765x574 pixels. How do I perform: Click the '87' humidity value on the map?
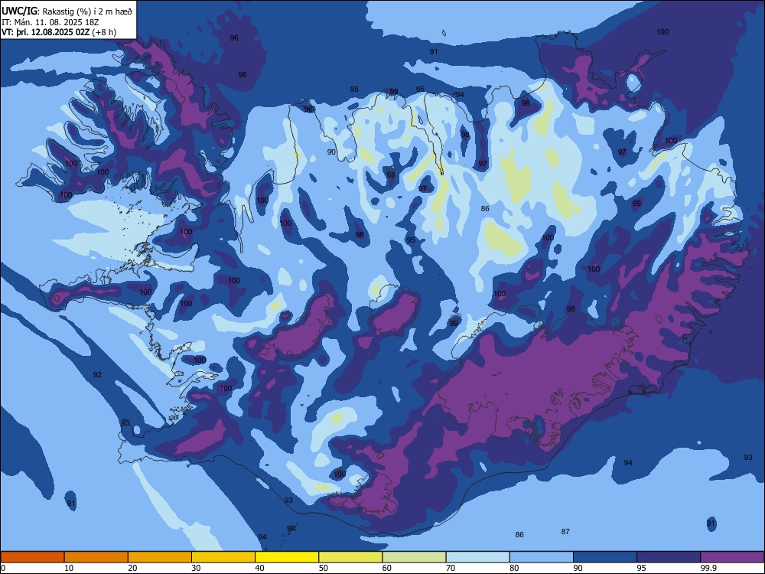coord(565,532)
